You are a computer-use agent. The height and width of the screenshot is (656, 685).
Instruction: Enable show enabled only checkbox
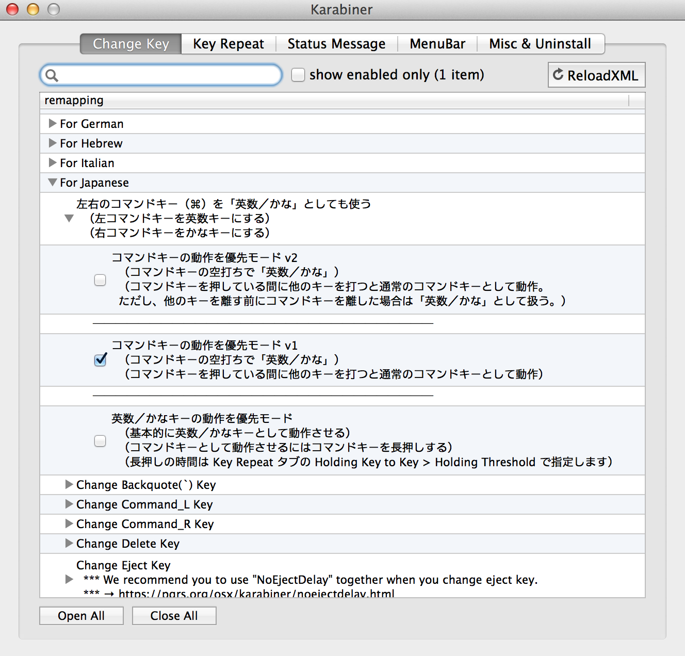click(298, 75)
